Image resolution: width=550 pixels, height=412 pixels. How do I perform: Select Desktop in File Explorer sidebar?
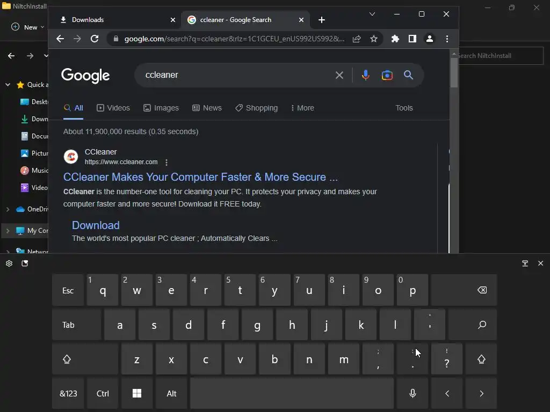pos(34,101)
